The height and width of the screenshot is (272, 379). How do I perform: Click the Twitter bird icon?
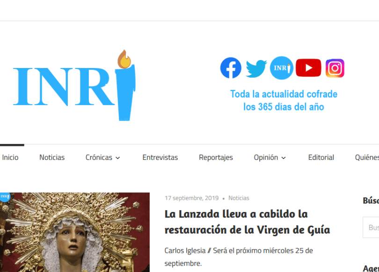256,68
